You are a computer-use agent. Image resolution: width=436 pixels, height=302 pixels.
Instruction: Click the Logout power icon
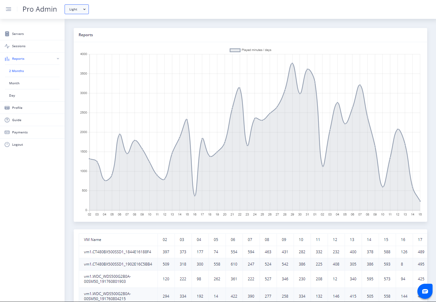[7, 144]
